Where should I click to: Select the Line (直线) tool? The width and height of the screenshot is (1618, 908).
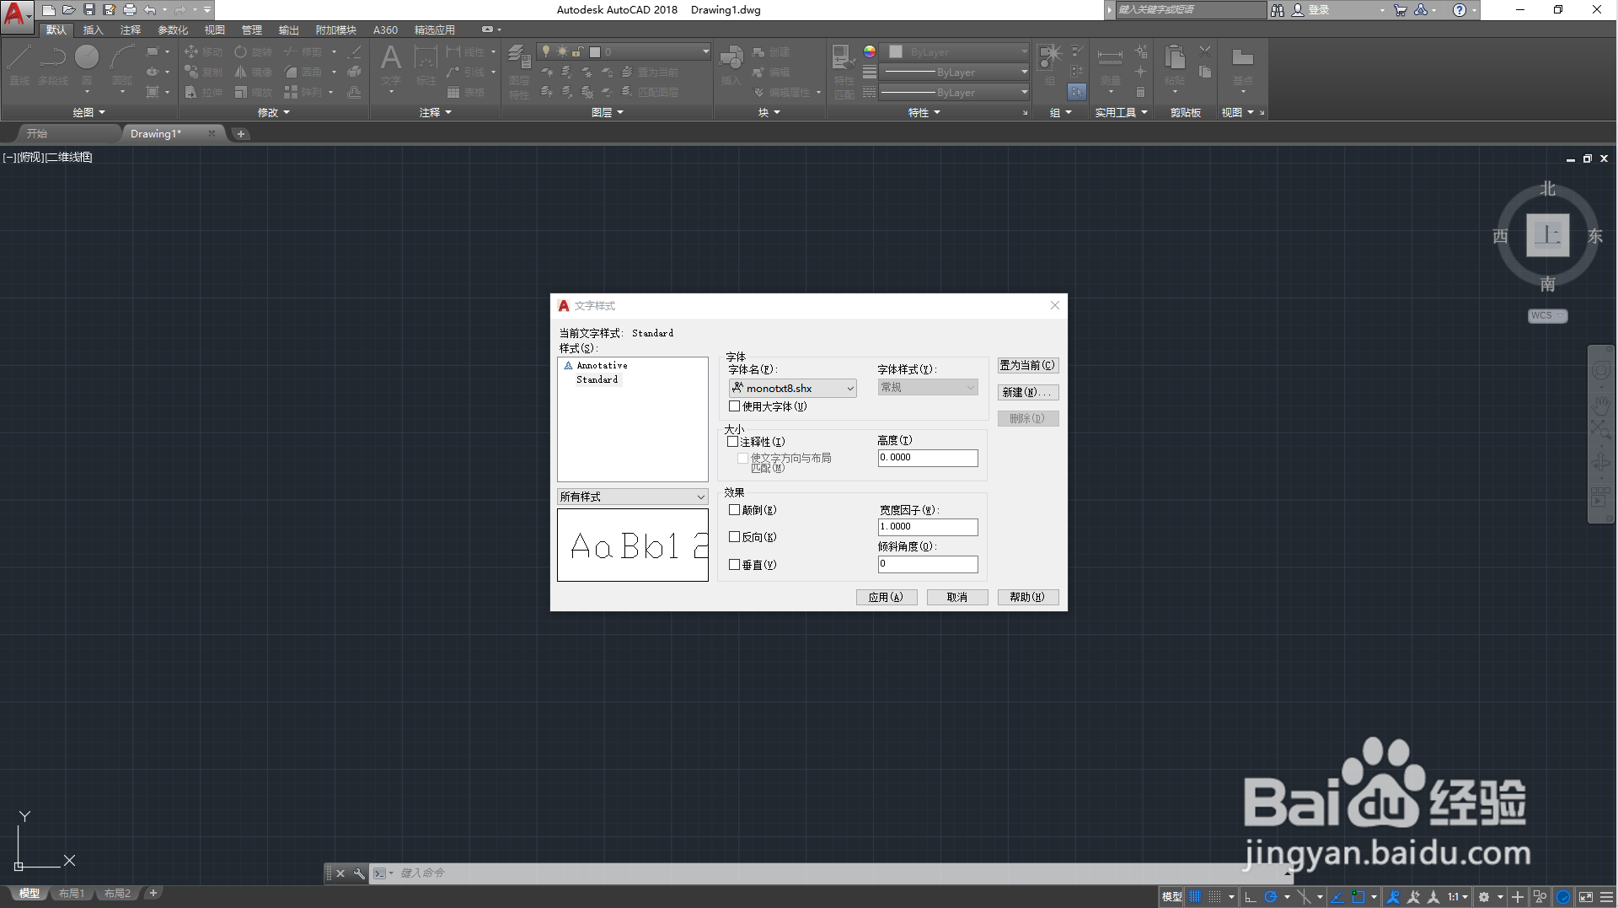point(19,66)
